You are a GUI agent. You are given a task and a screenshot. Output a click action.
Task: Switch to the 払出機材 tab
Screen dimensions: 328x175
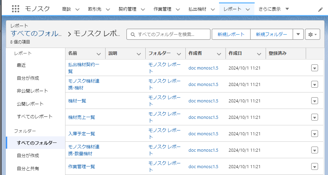click(x=199, y=9)
